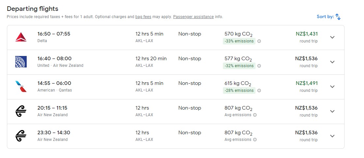Expand the United 16:40 flight details
The height and width of the screenshot is (158, 364).
[332, 62]
